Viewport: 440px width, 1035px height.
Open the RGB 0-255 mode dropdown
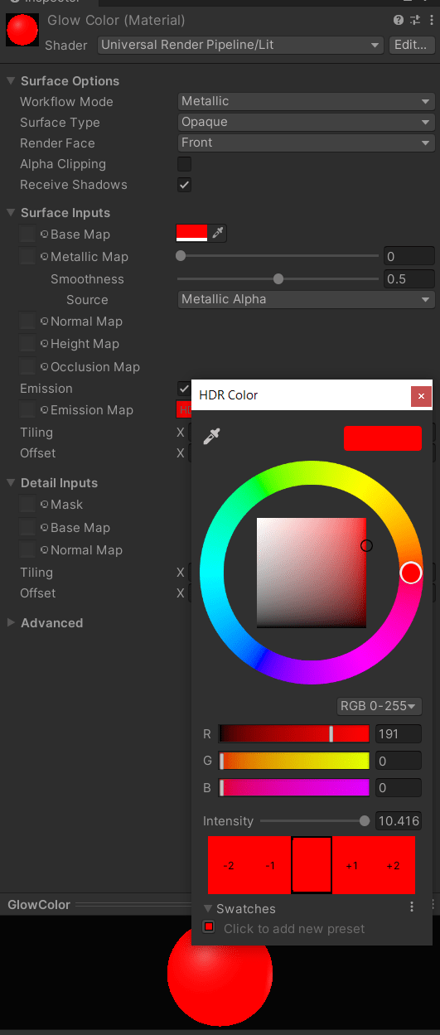[380, 706]
